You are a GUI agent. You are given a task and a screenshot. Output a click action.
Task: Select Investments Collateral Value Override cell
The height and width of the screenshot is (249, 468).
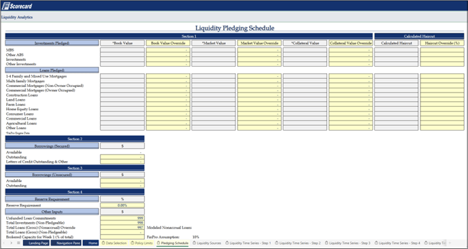click(351, 59)
